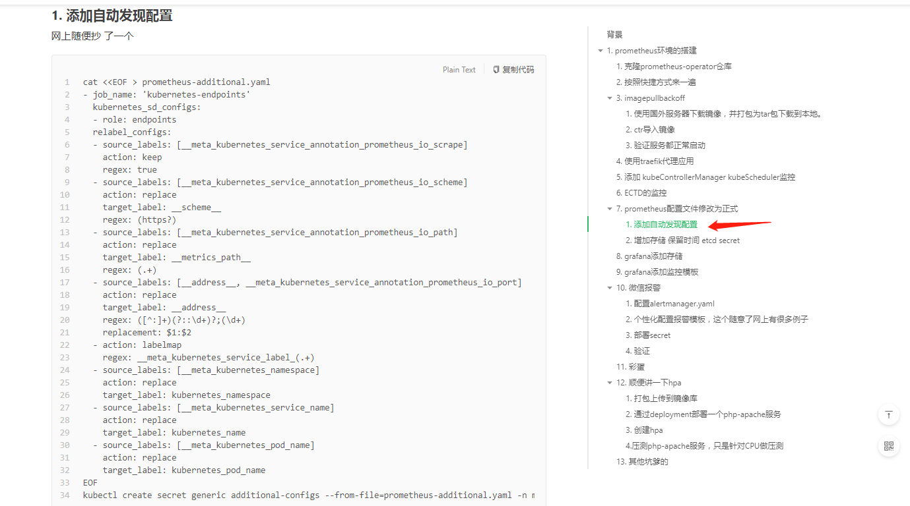Go to '2. 通过deployment部署一个php-apache服务'

pos(703,414)
